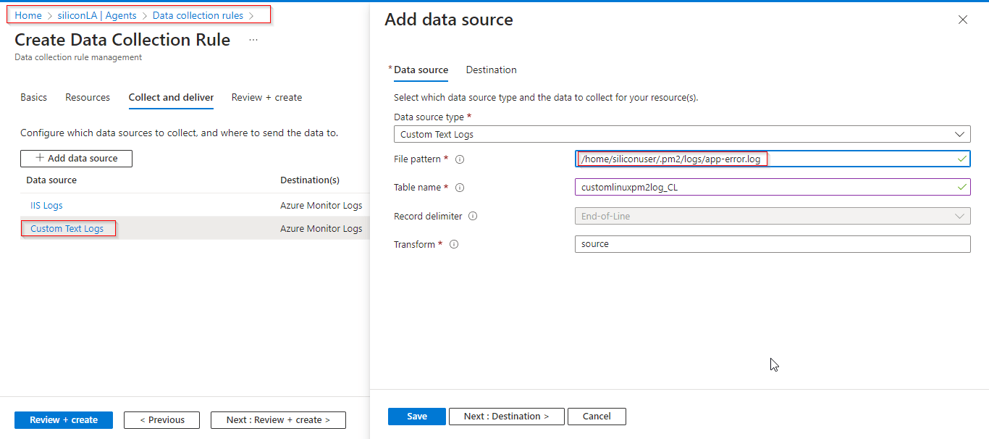This screenshot has width=989, height=439.
Task: Close the Add data source pane
Action: point(962,20)
